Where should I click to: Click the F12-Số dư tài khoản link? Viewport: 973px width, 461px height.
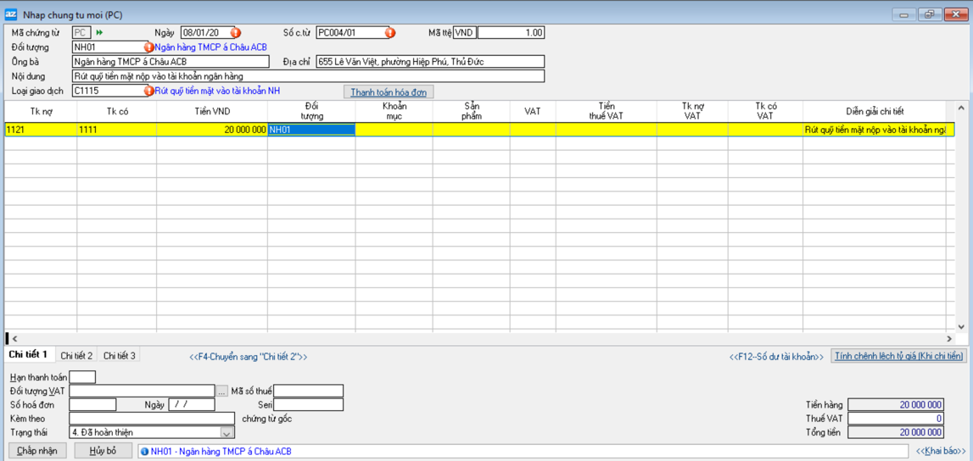click(x=776, y=357)
